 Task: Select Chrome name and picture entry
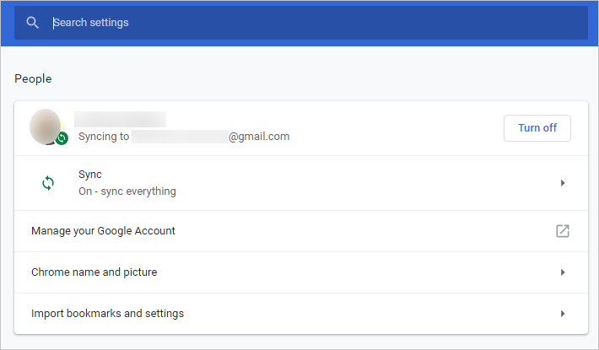point(94,272)
